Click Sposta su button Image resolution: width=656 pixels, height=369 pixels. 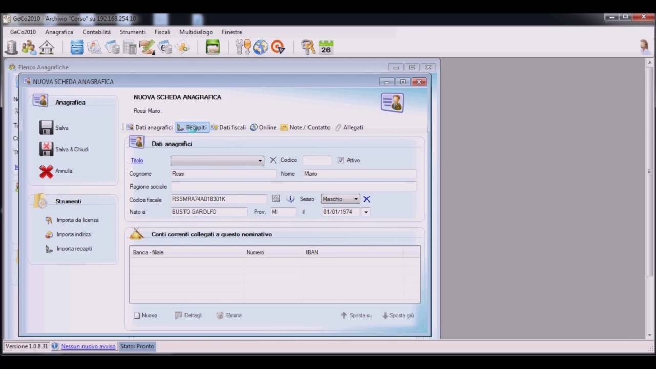pyautogui.click(x=356, y=315)
